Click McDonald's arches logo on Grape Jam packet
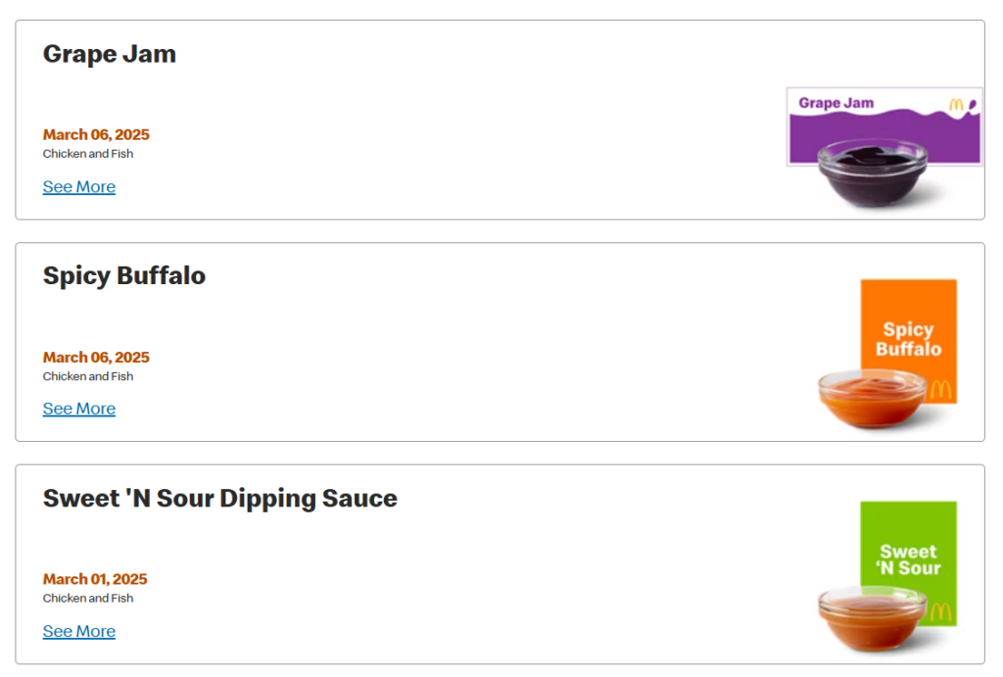 957,104
